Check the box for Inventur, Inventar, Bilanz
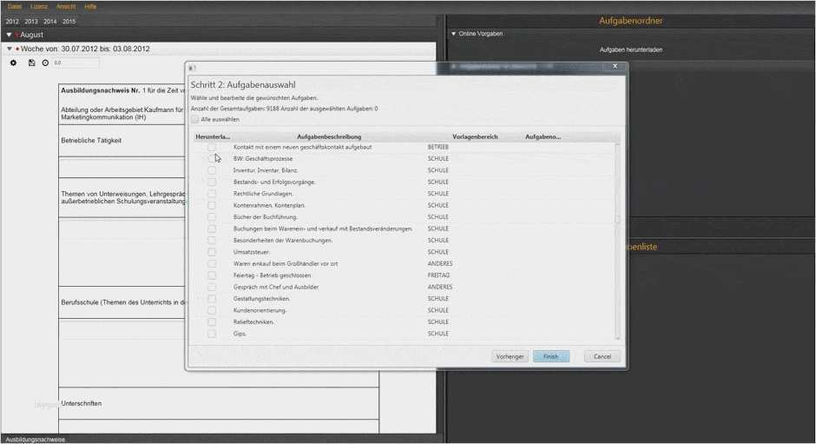 pyautogui.click(x=212, y=170)
